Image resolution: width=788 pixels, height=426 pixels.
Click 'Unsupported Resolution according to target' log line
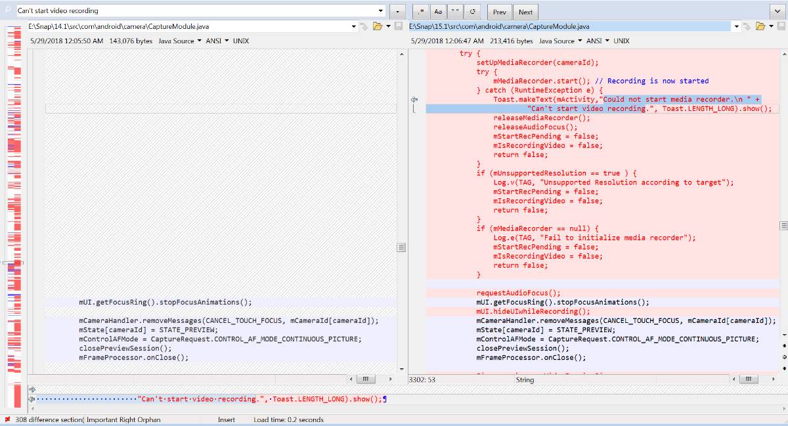(614, 182)
